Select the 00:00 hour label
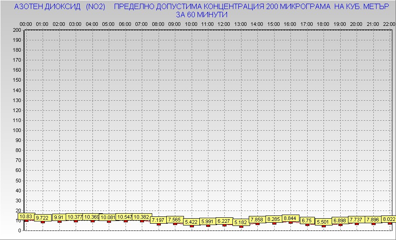This screenshot has width=396, height=240. [26, 24]
